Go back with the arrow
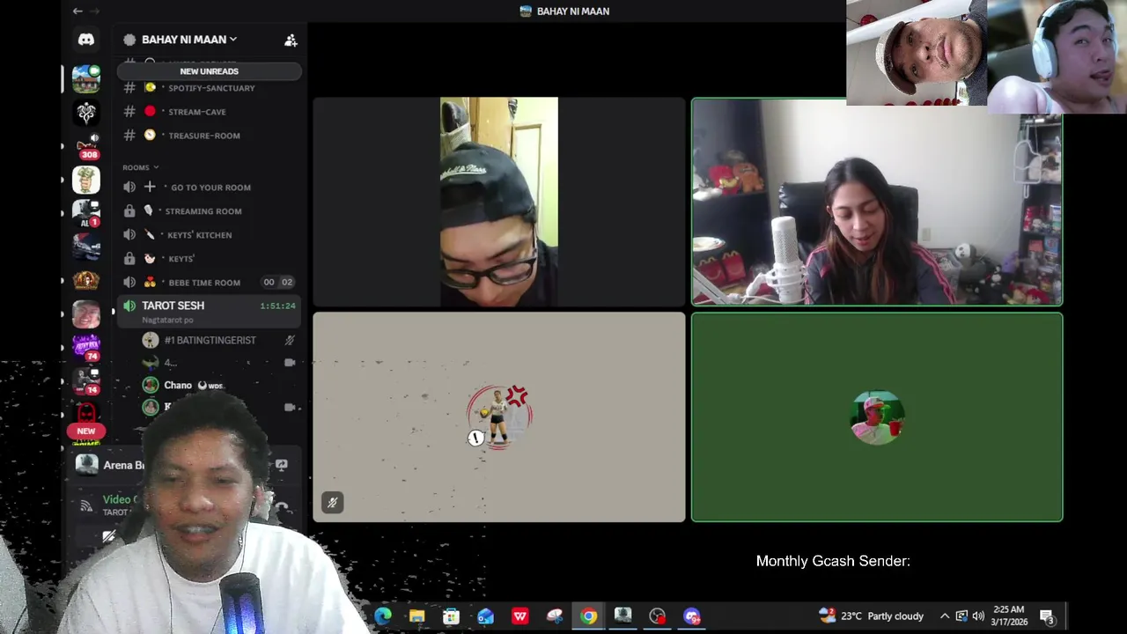 click(77, 11)
